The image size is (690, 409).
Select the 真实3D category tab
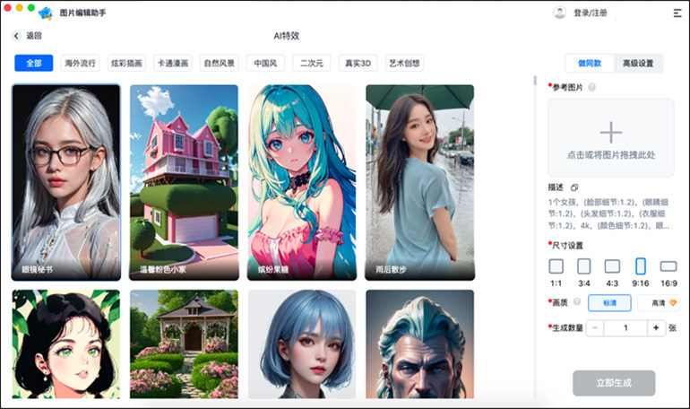[x=358, y=63]
